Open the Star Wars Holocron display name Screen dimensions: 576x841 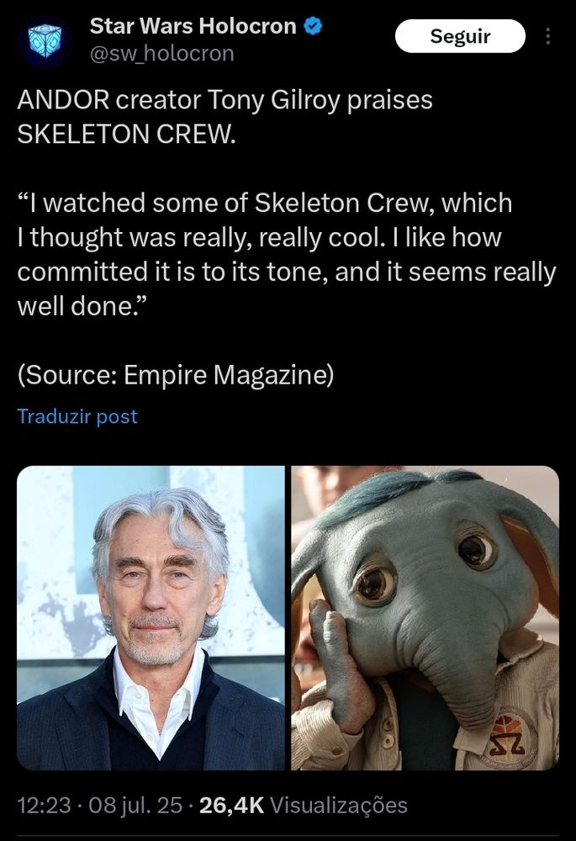click(x=193, y=26)
